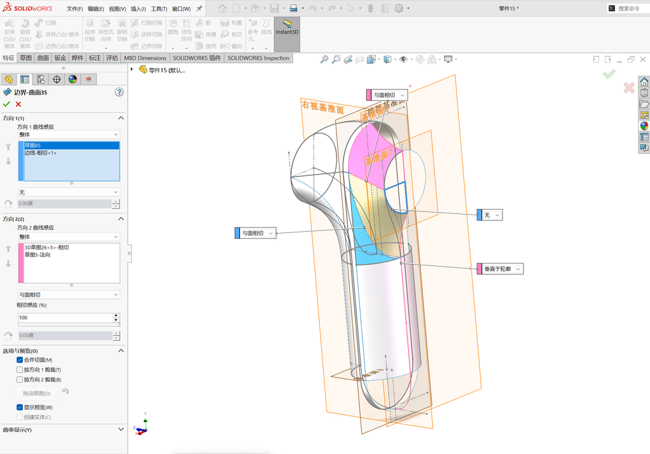Enable 按方向 1 剪裁 checkbox

click(x=20, y=370)
